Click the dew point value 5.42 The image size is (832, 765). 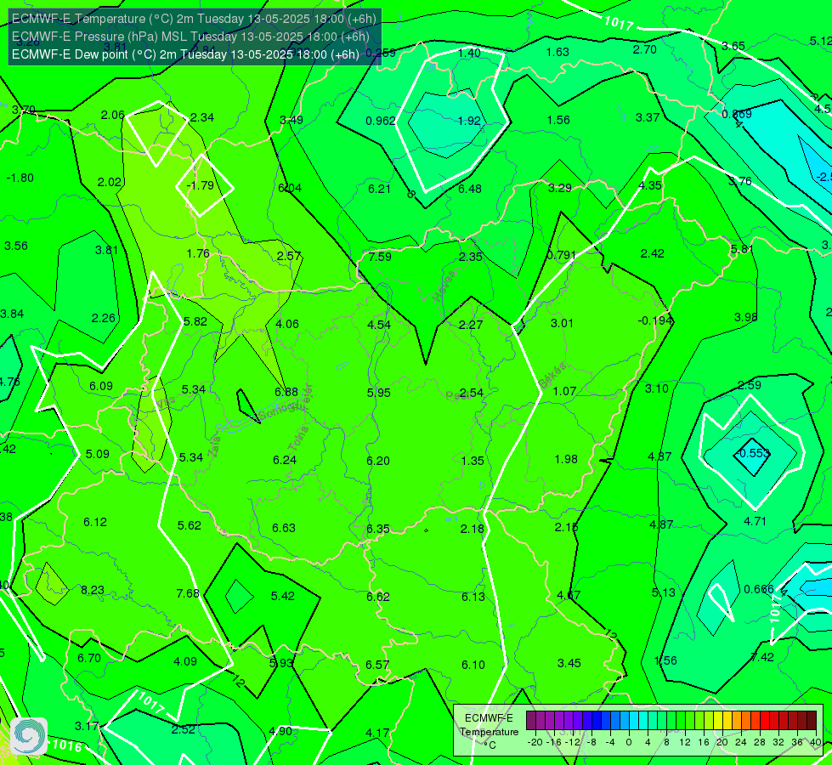coord(283,596)
